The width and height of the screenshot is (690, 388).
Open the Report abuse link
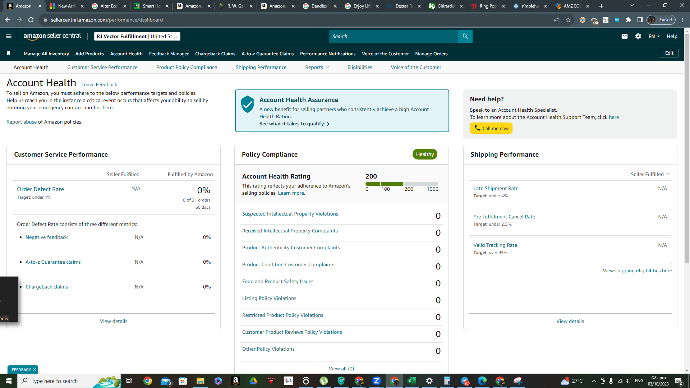point(22,122)
